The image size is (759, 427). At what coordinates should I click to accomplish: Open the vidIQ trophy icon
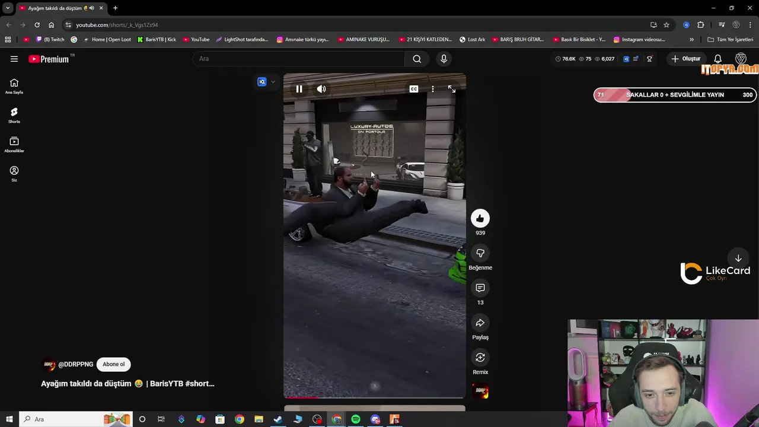click(x=649, y=59)
